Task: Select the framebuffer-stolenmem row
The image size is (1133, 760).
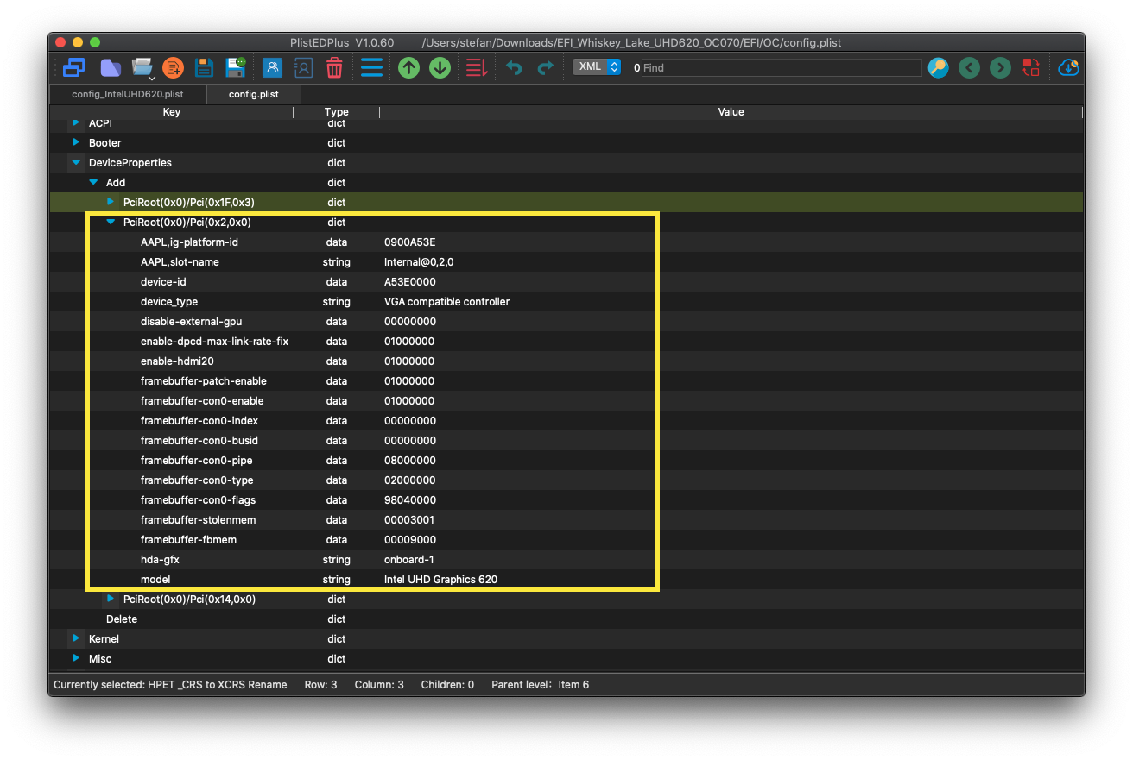Action: click(198, 519)
